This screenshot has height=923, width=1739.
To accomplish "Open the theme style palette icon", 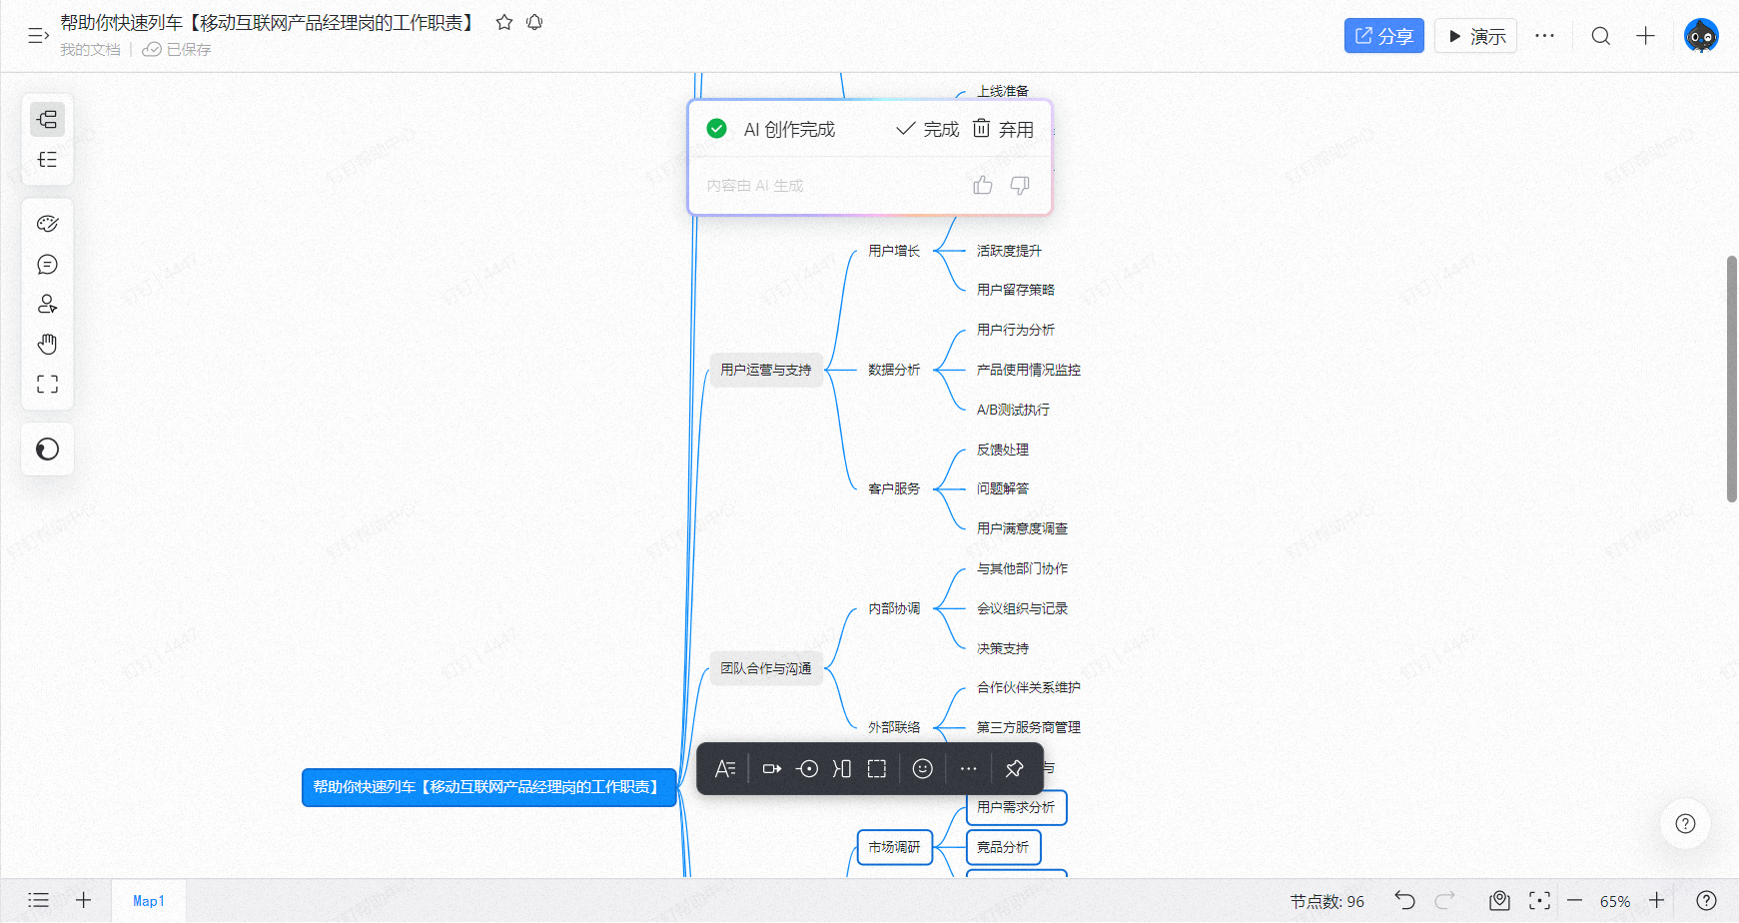I will [47, 224].
